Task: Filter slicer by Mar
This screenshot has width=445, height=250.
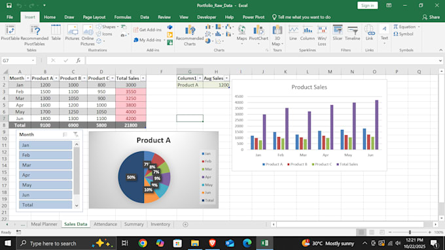Action: pos(45,165)
